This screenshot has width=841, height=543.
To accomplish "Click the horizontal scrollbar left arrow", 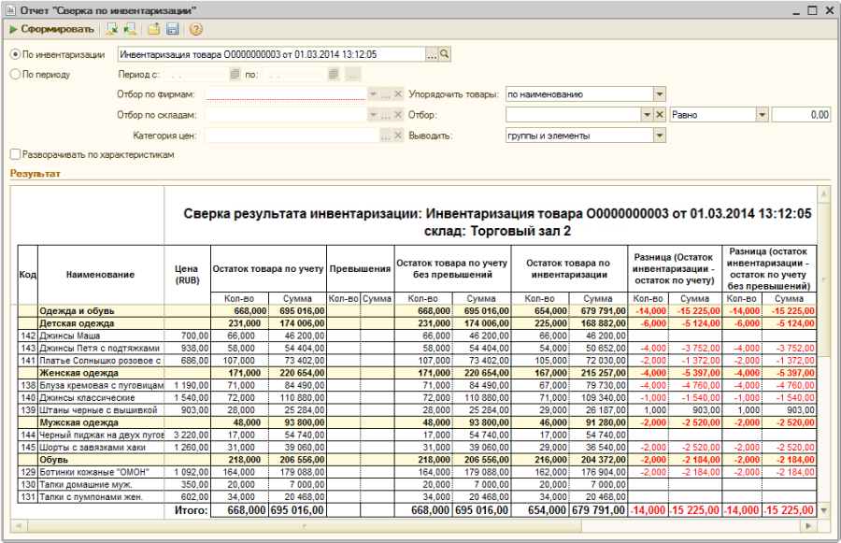I will coord(19,526).
